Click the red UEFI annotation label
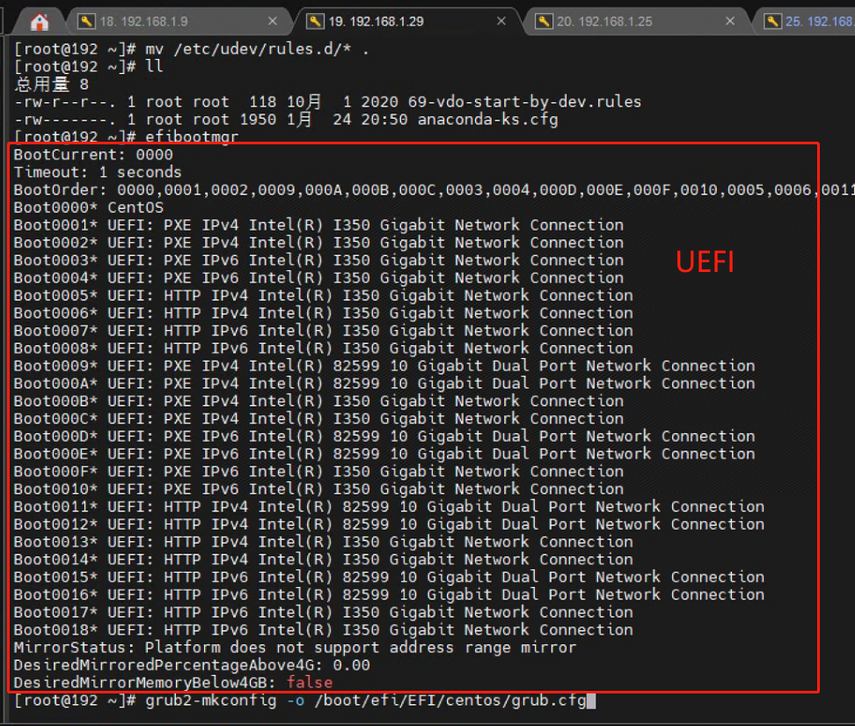The image size is (855, 726). tap(705, 261)
